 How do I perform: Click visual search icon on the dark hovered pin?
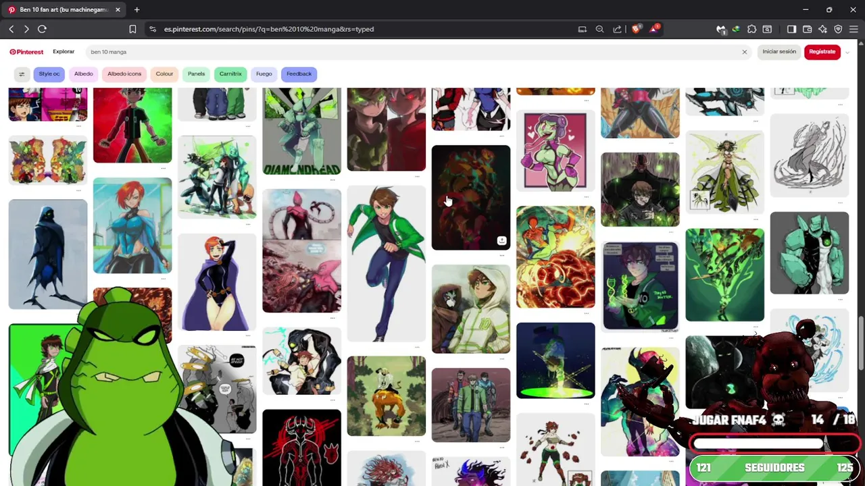click(501, 240)
